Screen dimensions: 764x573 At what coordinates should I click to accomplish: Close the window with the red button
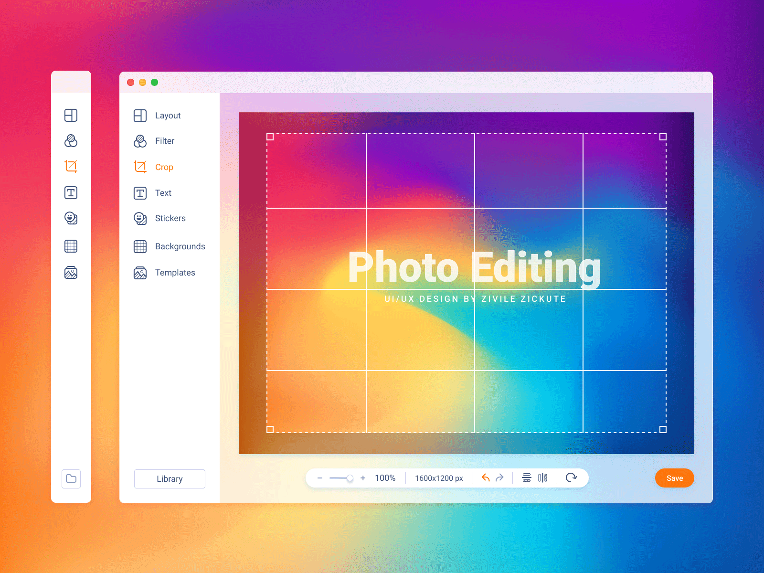(x=130, y=82)
